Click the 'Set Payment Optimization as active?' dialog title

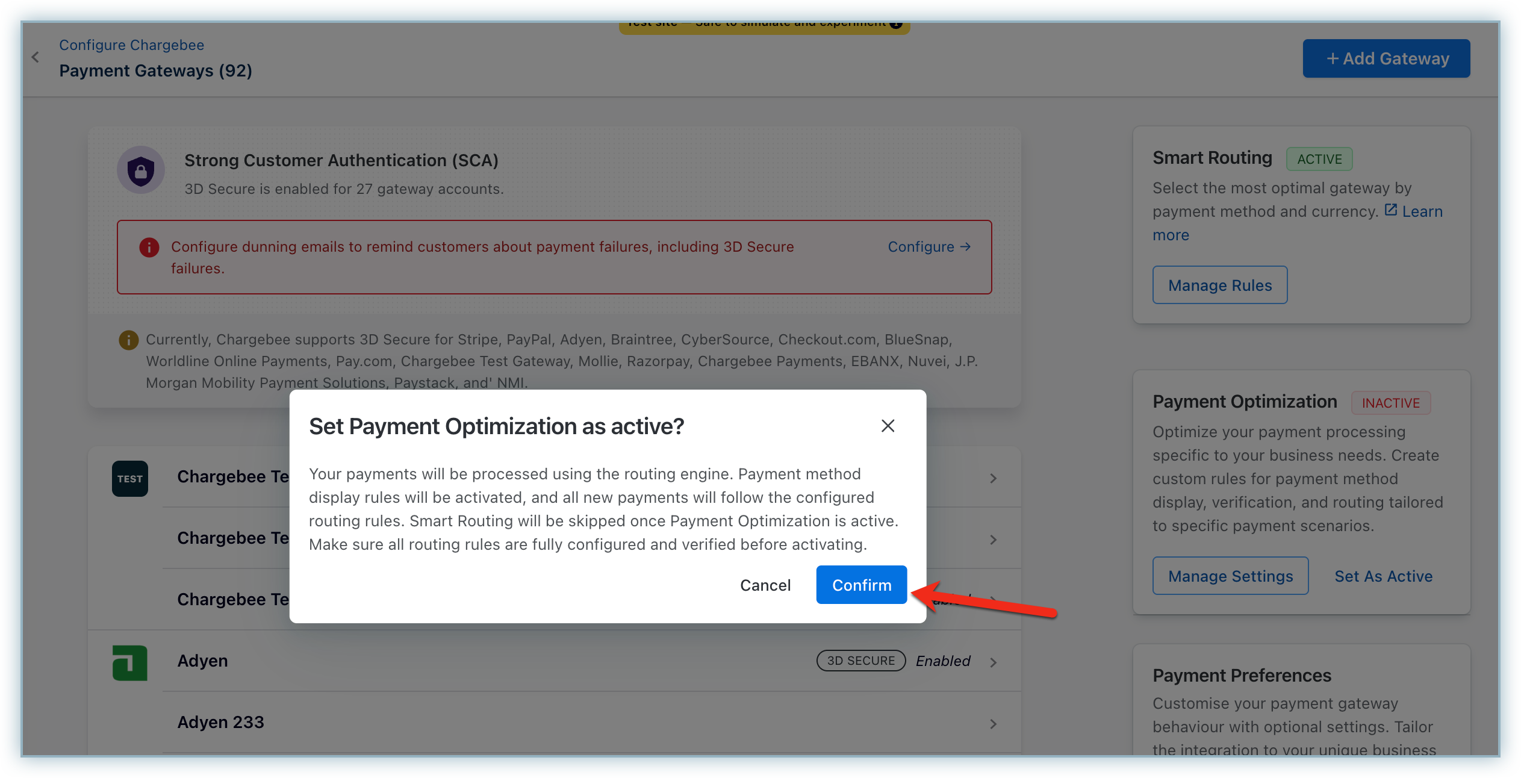[496, 426]
